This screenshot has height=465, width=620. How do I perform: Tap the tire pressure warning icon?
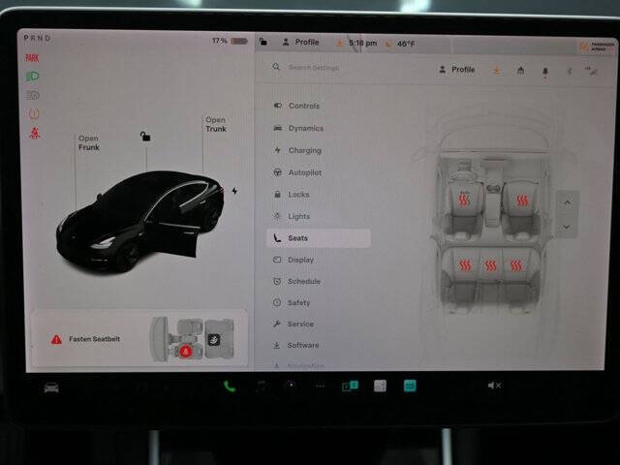pyautogui.click(x=34, y=114)
